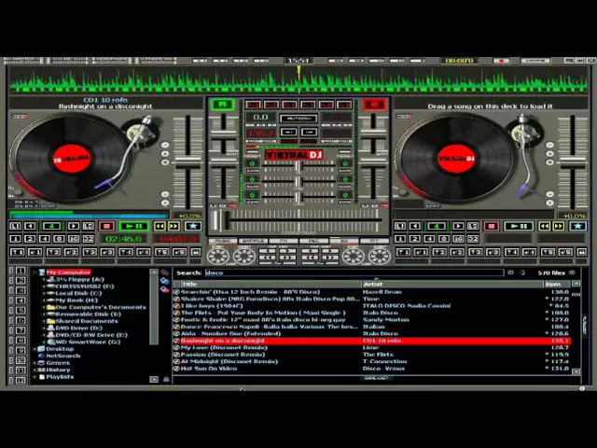The image size is (597, 448).
Task: Toggle the left channel top EQ kill knob
Action: pyautogui.click(x=252, y=164)
